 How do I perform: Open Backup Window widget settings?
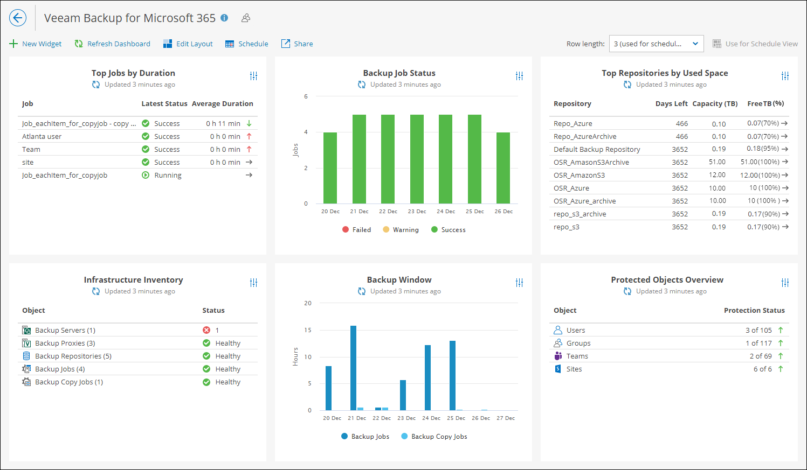tap(520, 283)
